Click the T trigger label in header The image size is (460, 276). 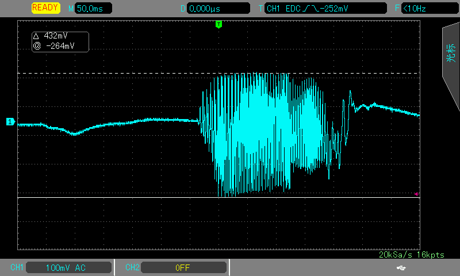tap(260, 9)
